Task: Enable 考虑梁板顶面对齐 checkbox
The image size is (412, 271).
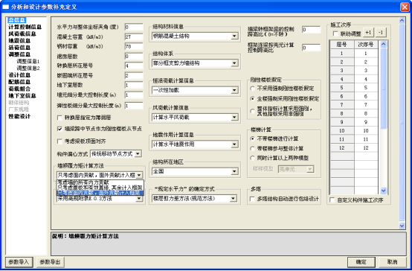Action: [59, 141]
